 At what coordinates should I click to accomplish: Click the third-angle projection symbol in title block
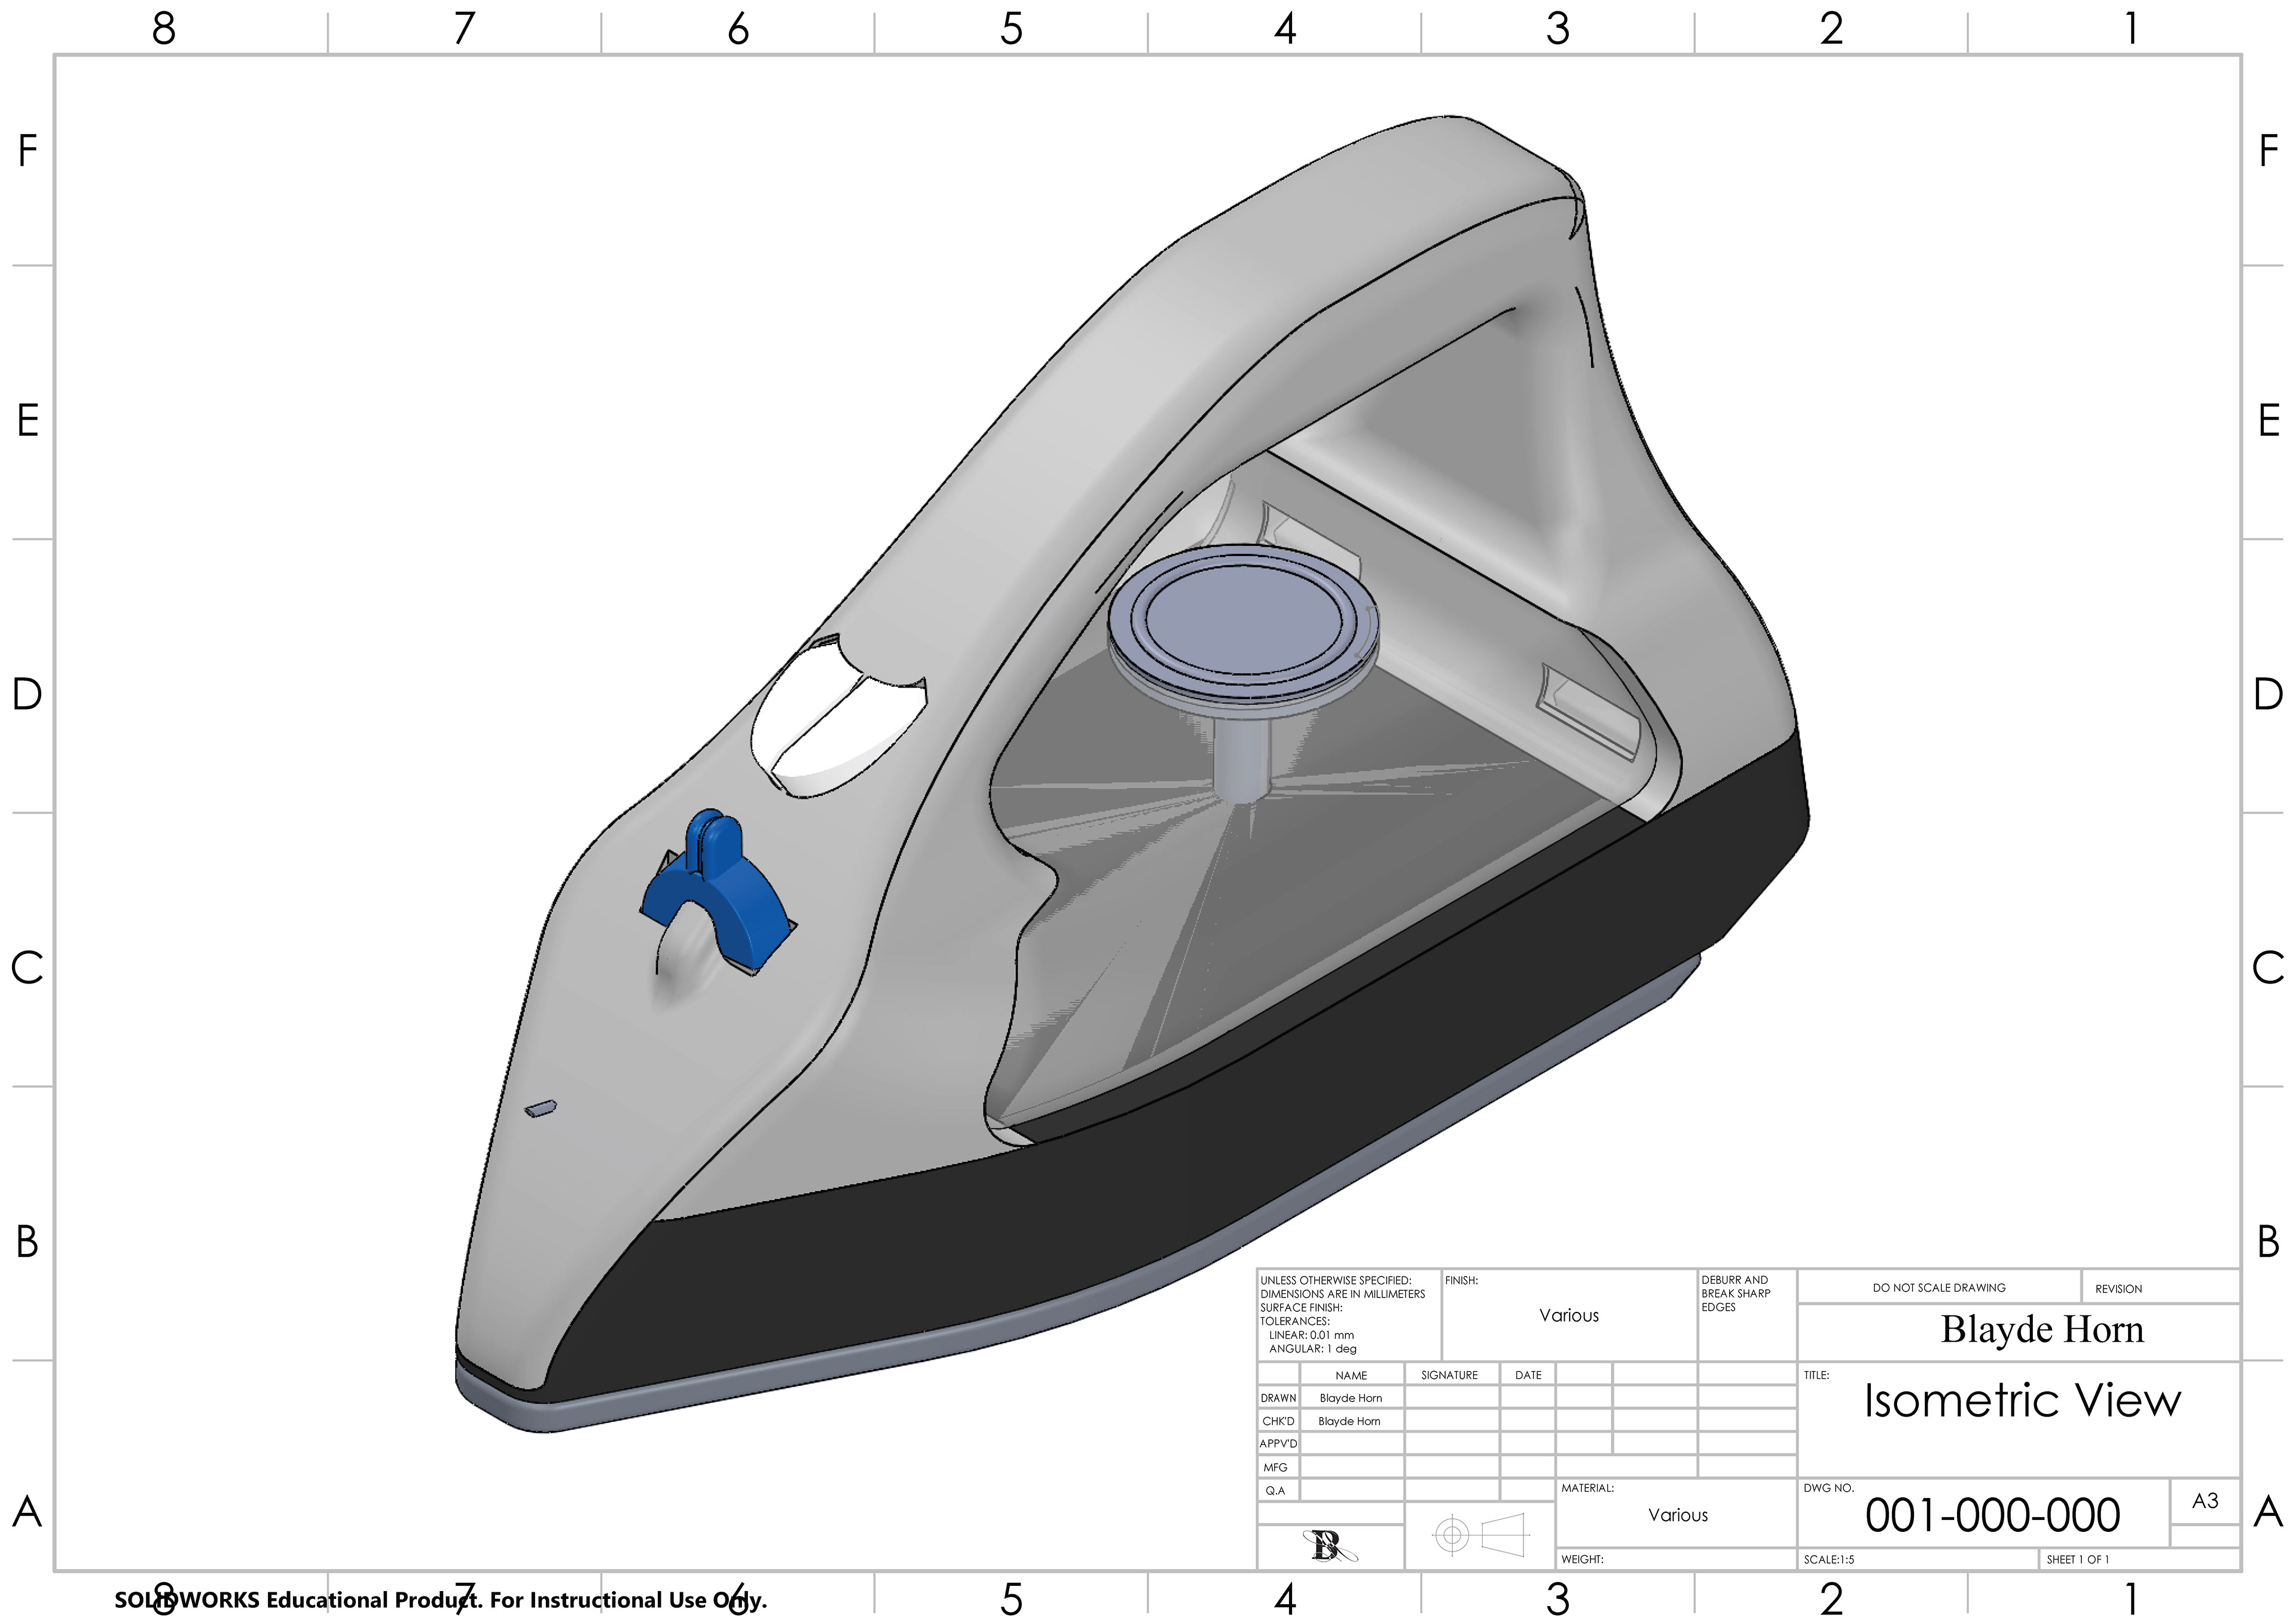pos(1479,1534)
